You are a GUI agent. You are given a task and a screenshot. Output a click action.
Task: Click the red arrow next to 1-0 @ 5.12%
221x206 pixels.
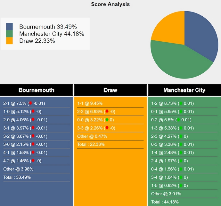click(33, 111)
